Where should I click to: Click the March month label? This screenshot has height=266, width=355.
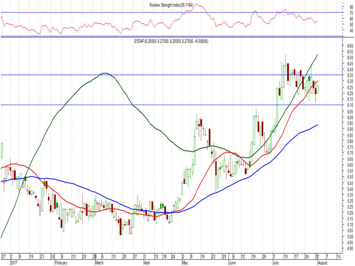coord(99,263)
